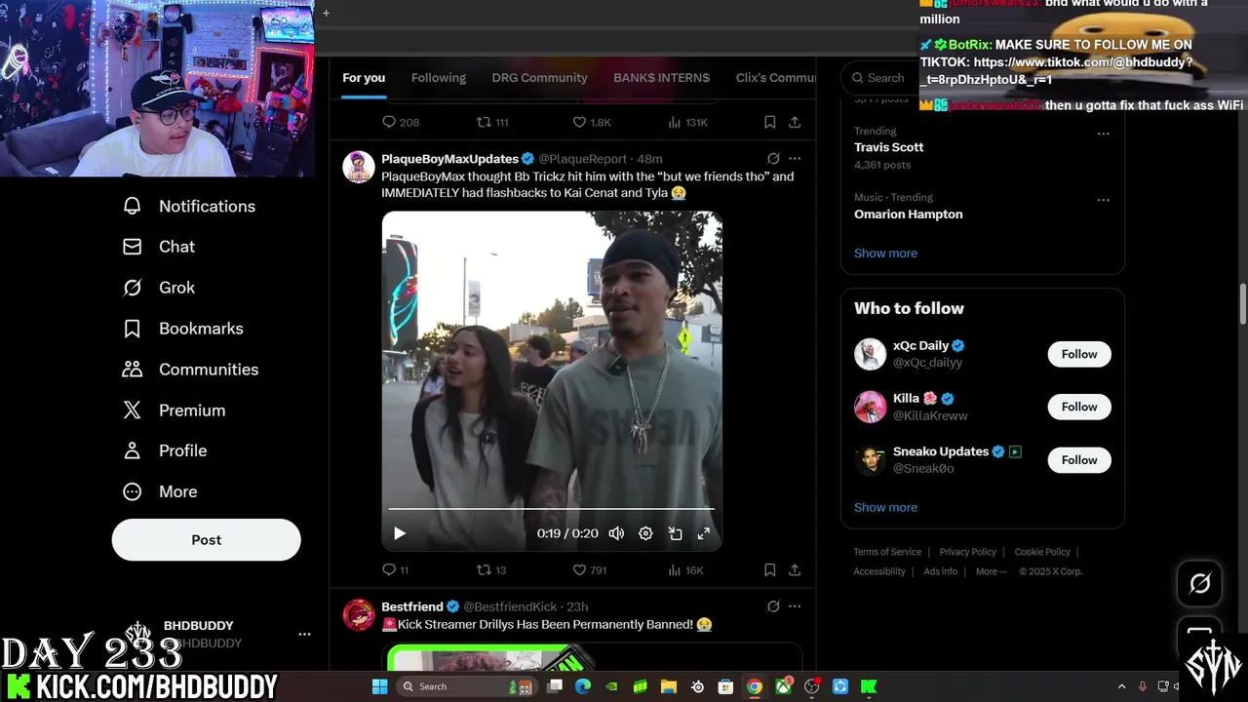
Task: Follow Killa account
Action: (1079, 407)
